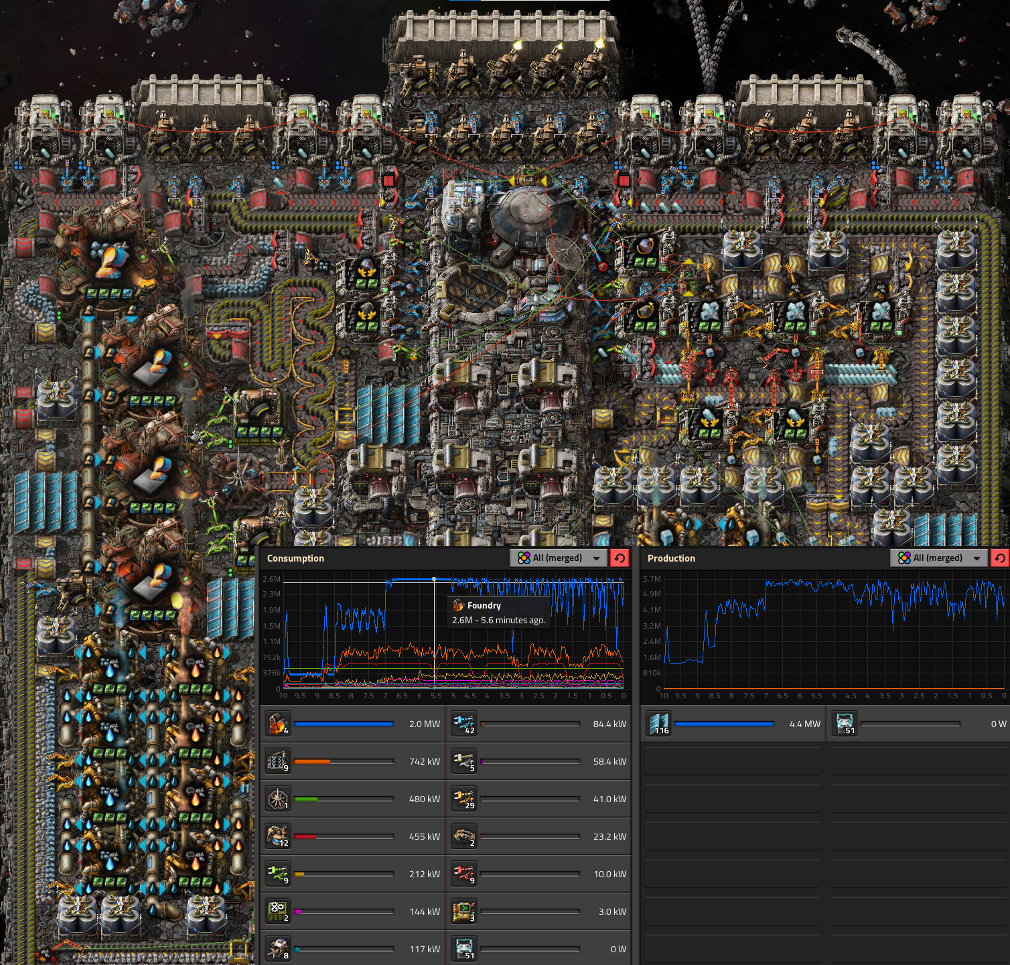This screenshot has width=1010, height=965.
Task: Click the red reset button for Consumption
Action: pyautogui.click(x=620, y=558)
